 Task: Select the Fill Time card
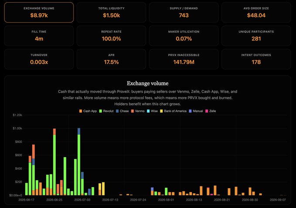click(39, 36)
